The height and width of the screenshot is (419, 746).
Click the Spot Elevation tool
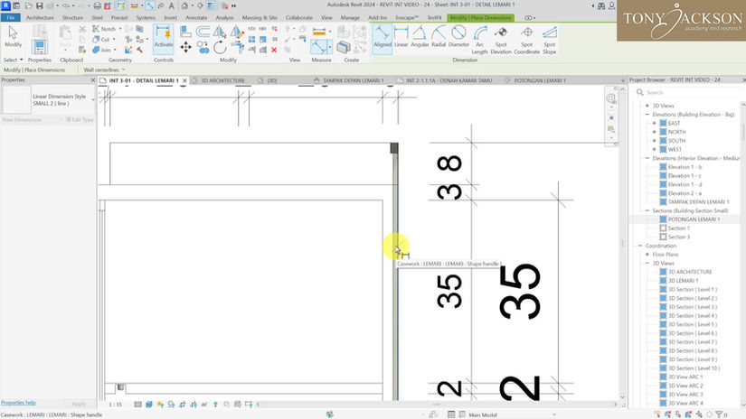coord(501,40)
